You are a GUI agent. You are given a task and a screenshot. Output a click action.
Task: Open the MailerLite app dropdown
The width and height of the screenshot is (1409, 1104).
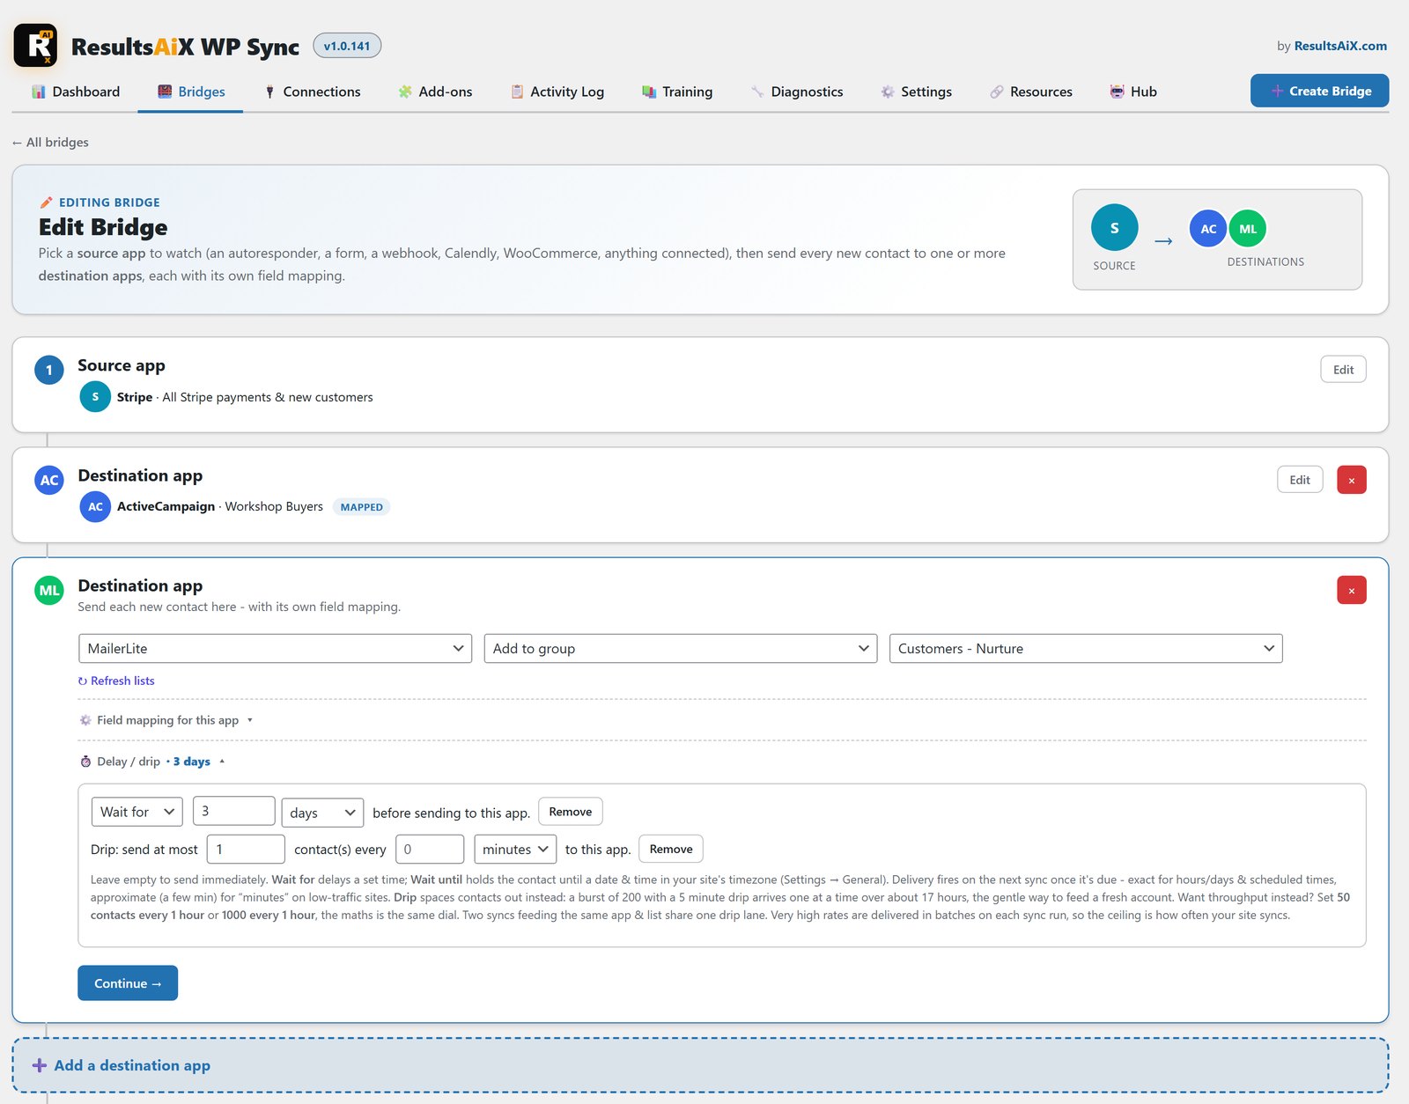(275, 649)
